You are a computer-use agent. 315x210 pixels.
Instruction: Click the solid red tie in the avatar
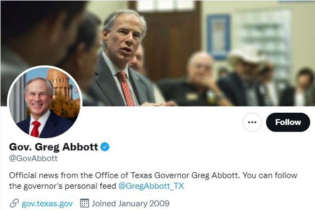click(35, 129)
